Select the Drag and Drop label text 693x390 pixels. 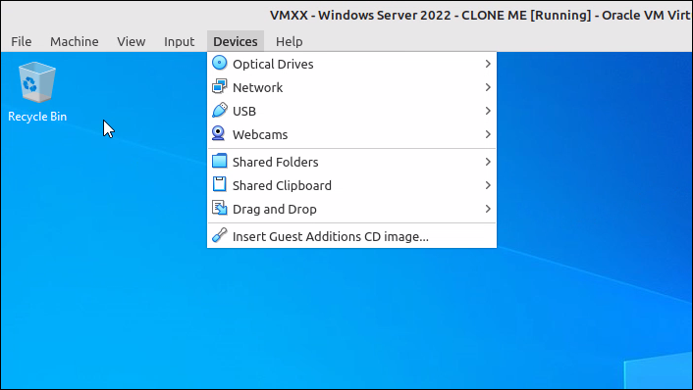(275, 209)
